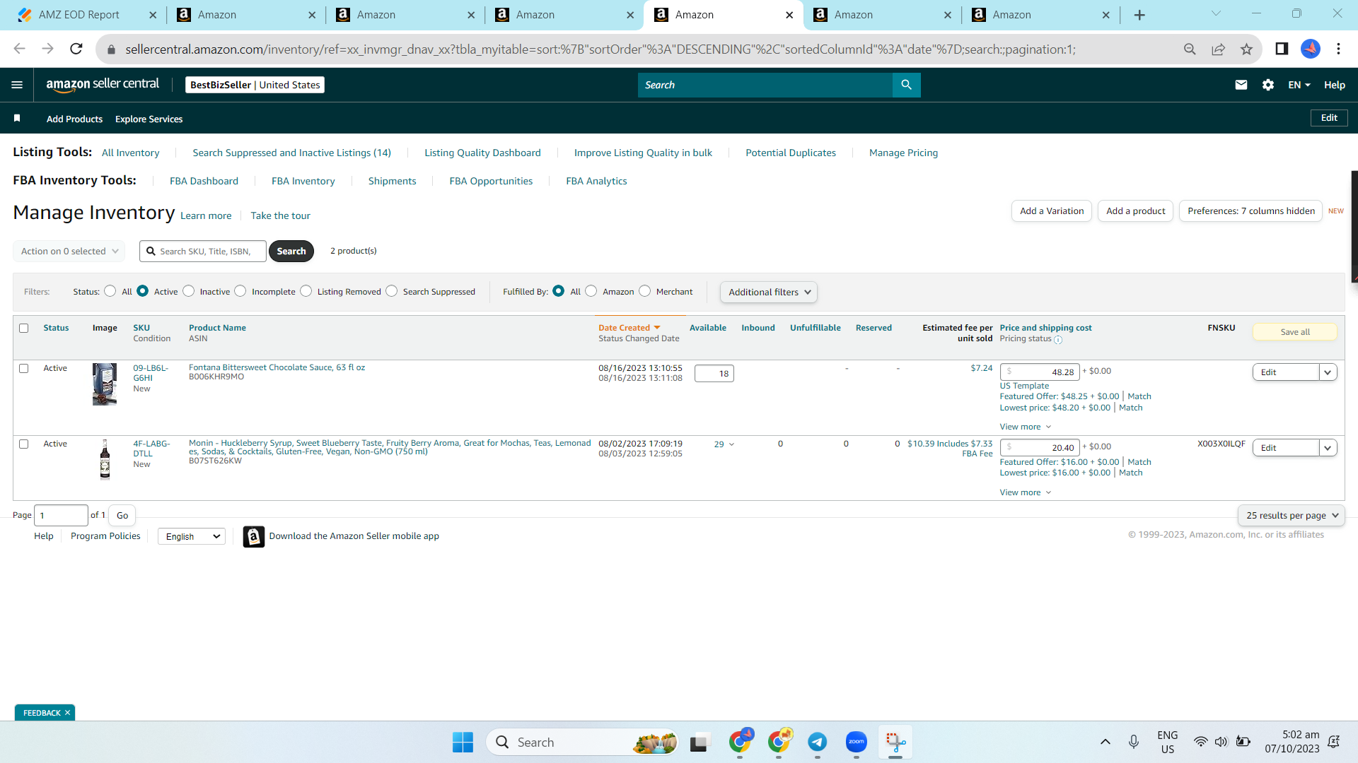Open the Windows Start menu
The image size is (1358, 763).
click(x=463, y=743)
